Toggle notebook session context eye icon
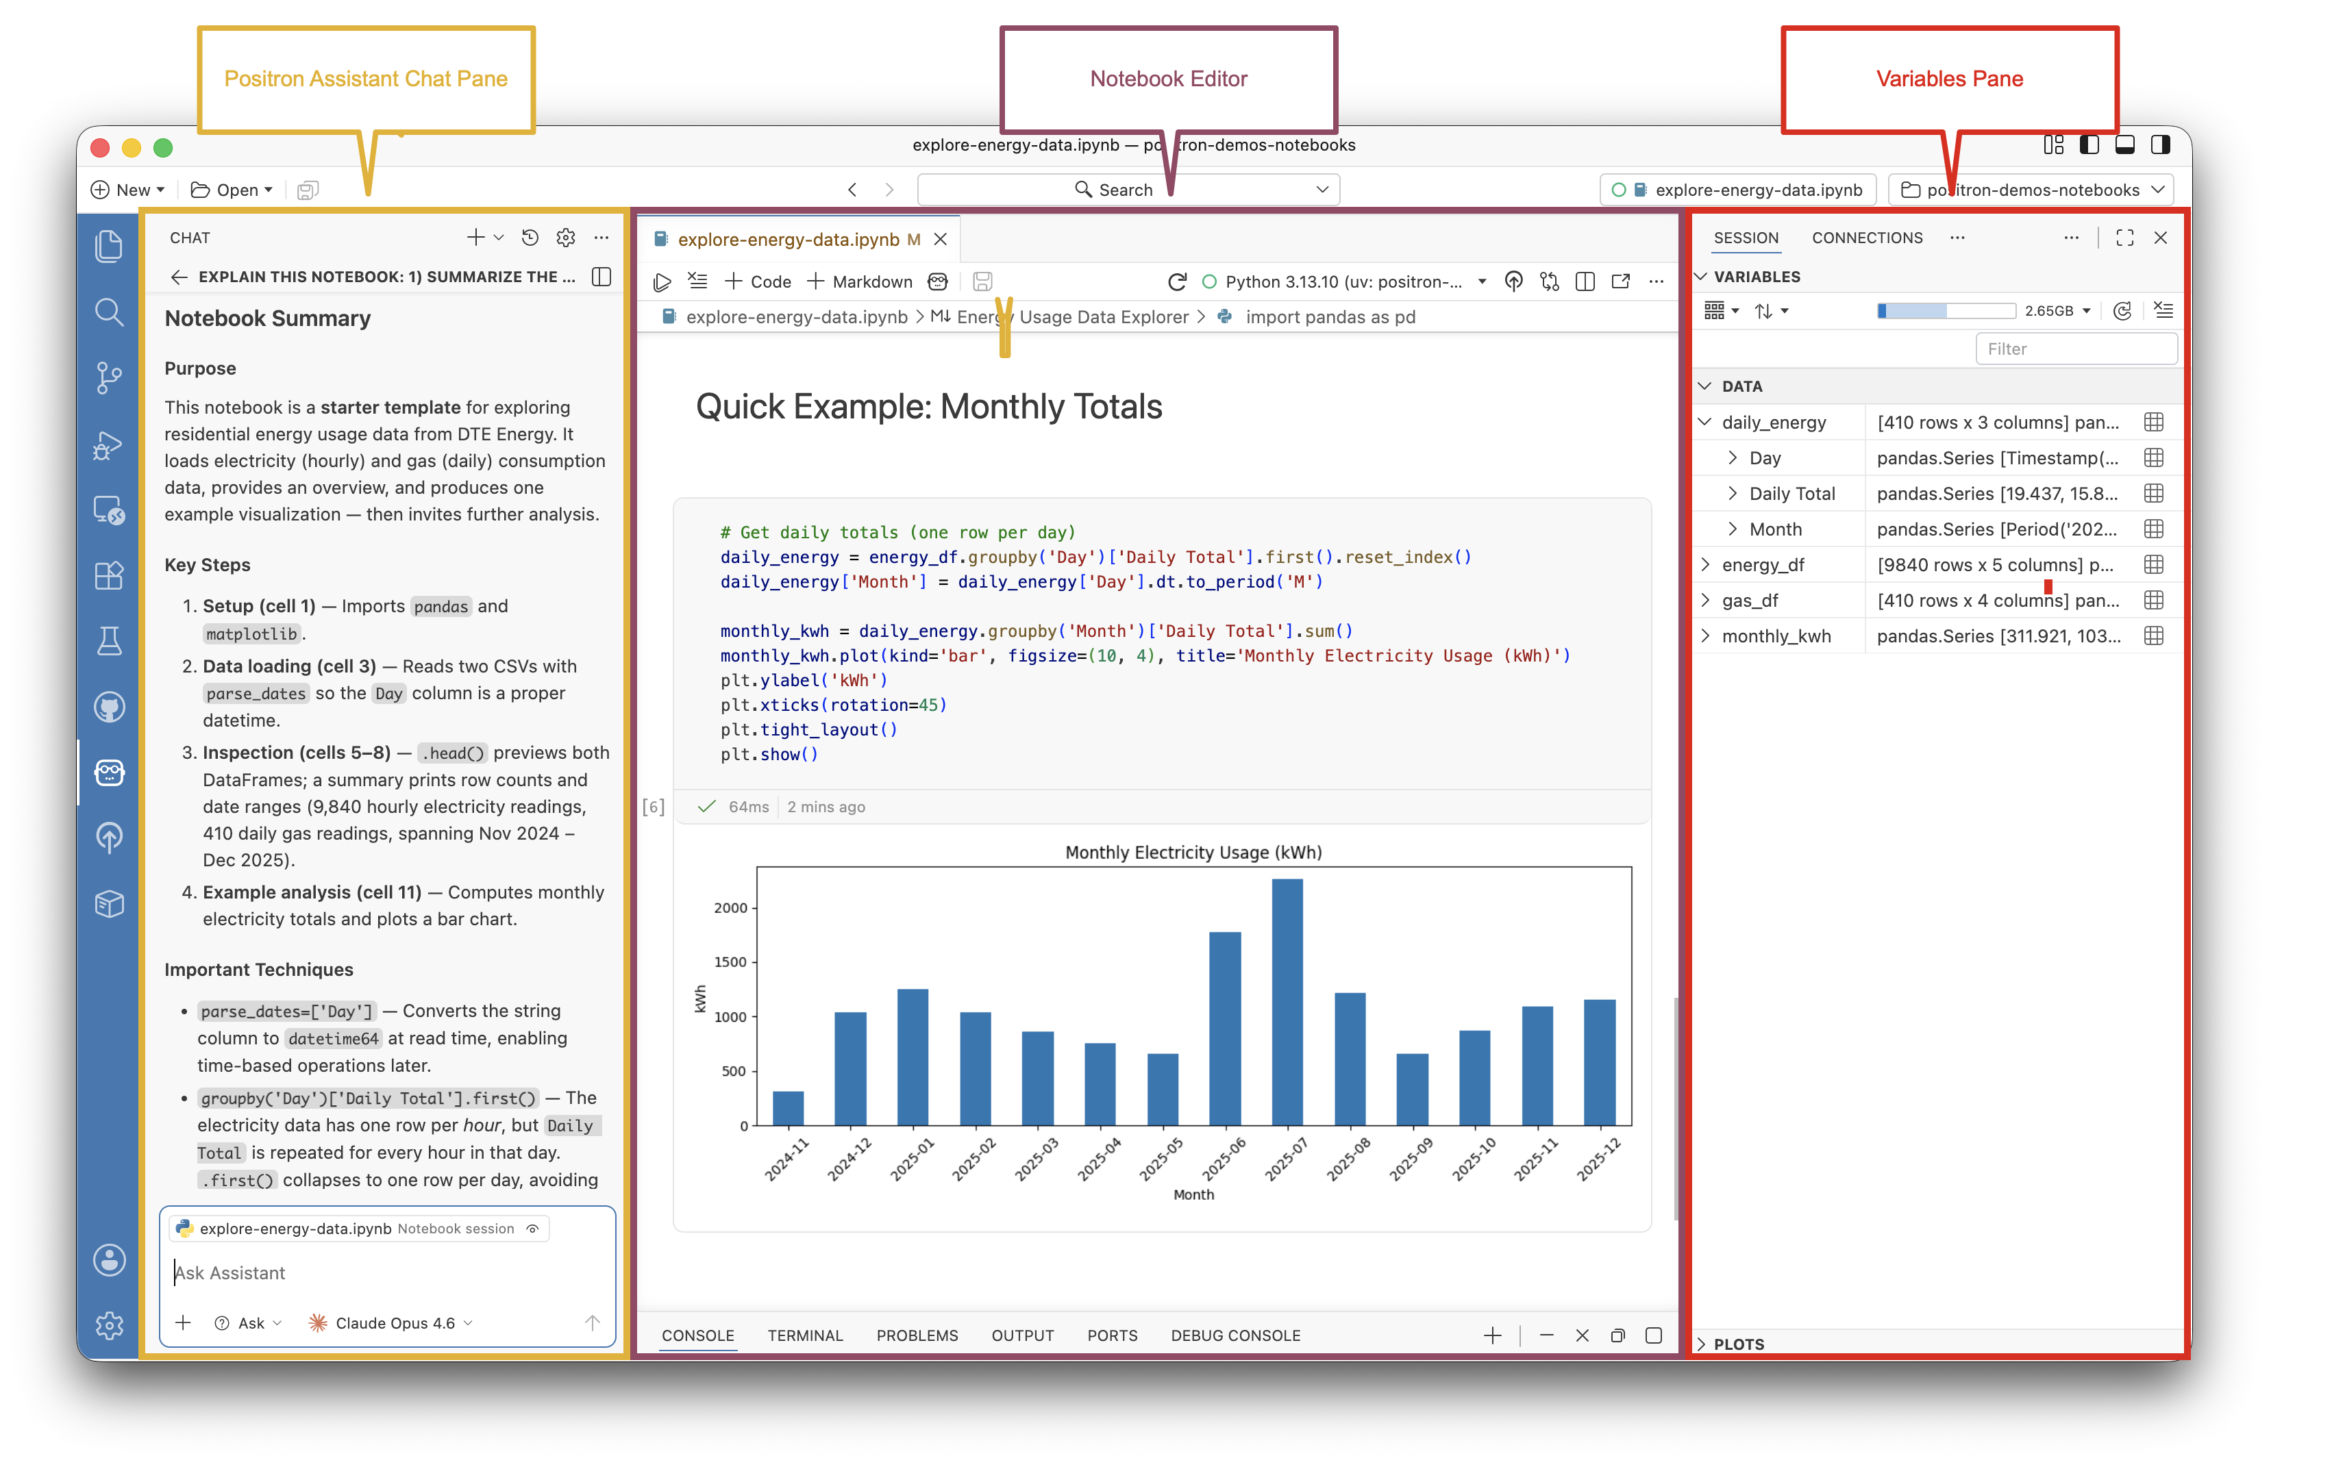Image resolution: width=2332 pixels, height=1482 pixels. coord(532,1229)
